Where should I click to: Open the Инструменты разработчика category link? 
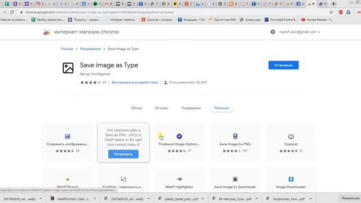coord(135,82)
